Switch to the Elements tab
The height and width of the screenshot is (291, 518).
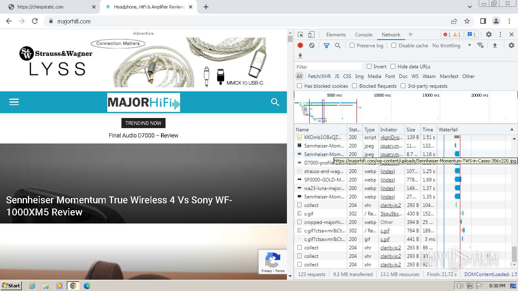point(336,35)
